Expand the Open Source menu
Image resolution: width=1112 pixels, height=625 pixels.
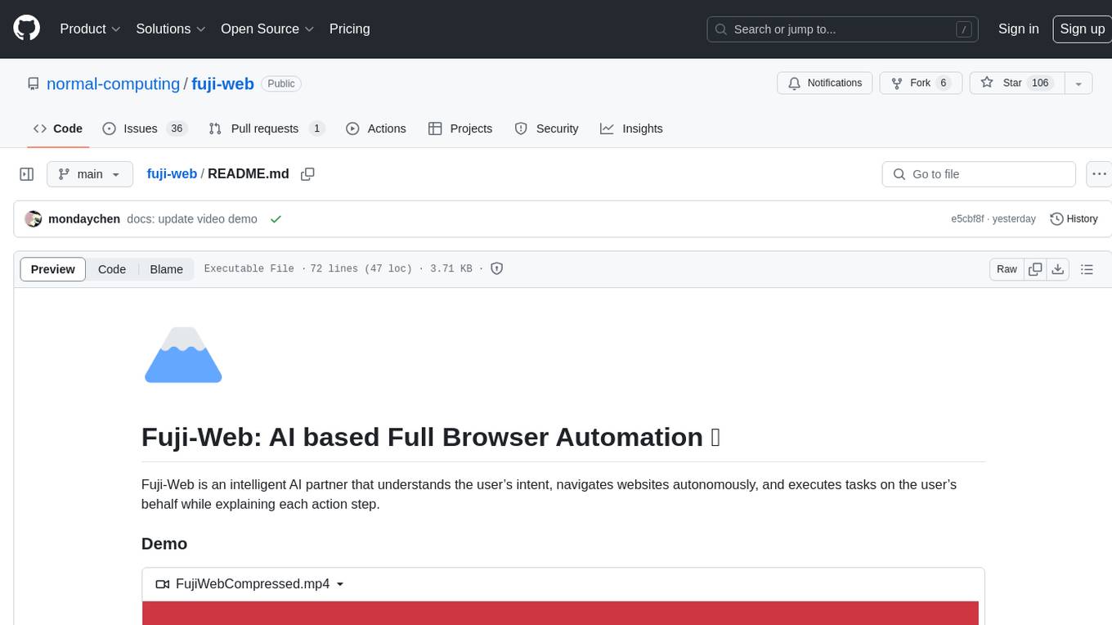pyautogui.click(x=267, y=29)
